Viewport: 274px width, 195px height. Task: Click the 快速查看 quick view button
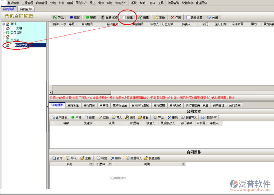(x=152, y=158)
